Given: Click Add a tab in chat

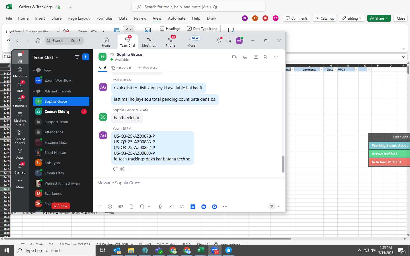Looking at the screenshot, I should coord(148,67).
